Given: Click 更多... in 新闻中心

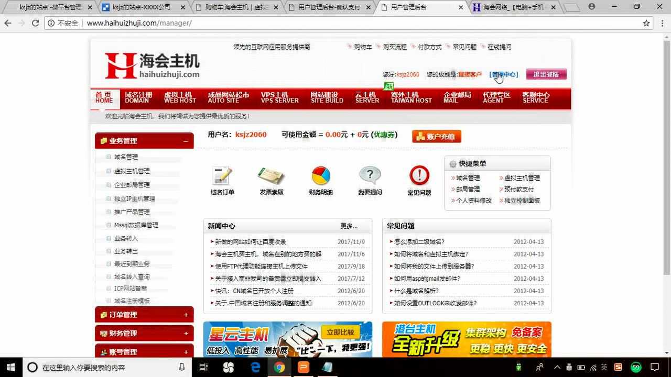Looking at the screenshot, I should pyautogui.click(x=349, y=226).
